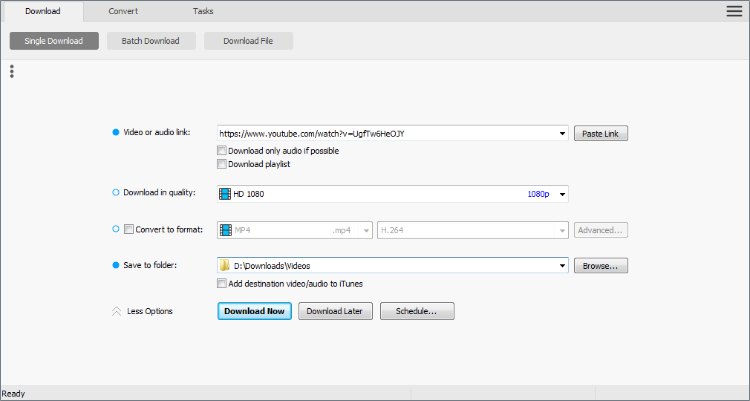Click the blue bullet beside Save to folder
This screenshot has width=750, height=401.
click(115, 266)
